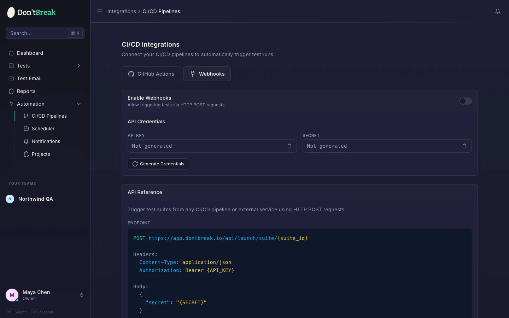Click the Test Email envelope icon
509x318 pixels.
point(11,78)
